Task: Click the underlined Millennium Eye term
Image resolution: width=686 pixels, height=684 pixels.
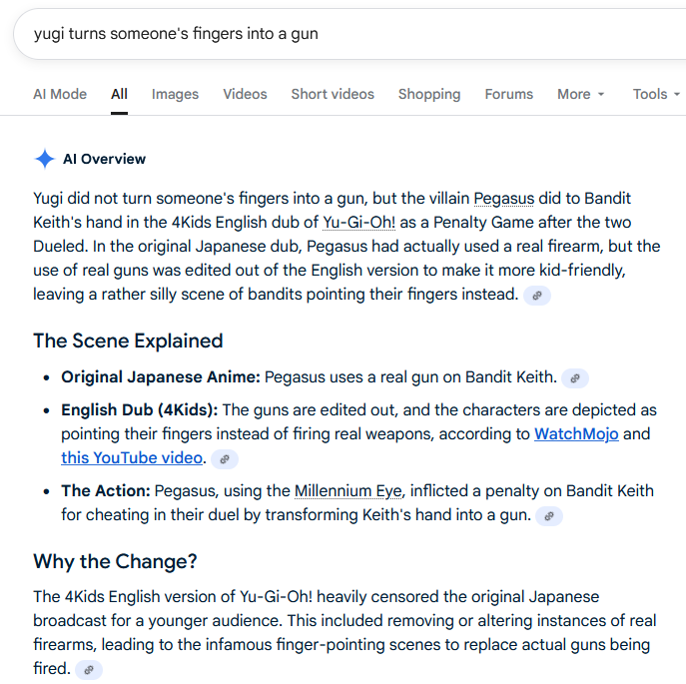Action: 348,491
